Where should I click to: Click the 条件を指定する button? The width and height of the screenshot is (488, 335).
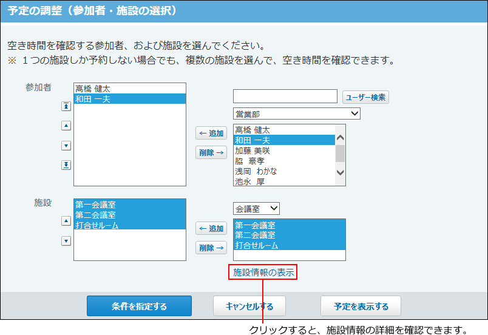click(139, 306)
